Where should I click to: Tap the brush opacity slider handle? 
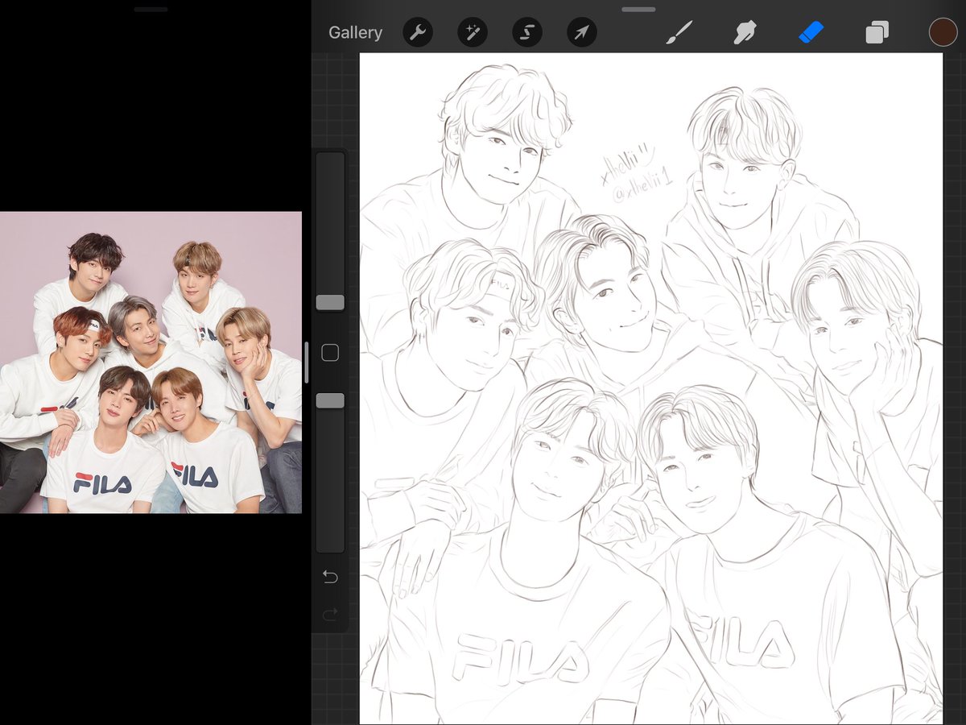point(330,400)
